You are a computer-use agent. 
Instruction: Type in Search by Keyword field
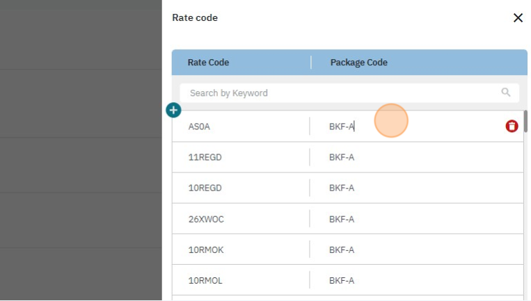click(x=341, y=93)
